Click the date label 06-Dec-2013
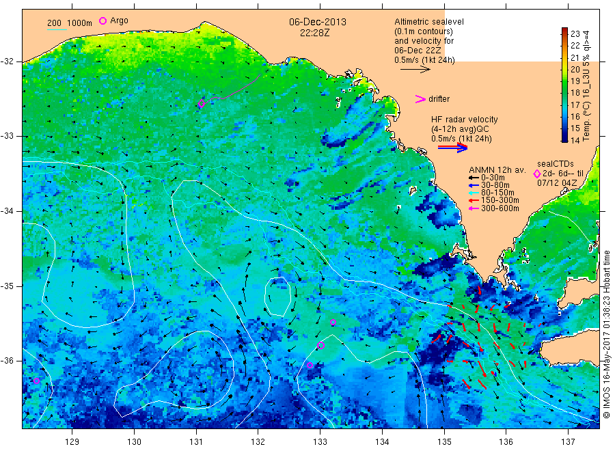 click(318, 22)
